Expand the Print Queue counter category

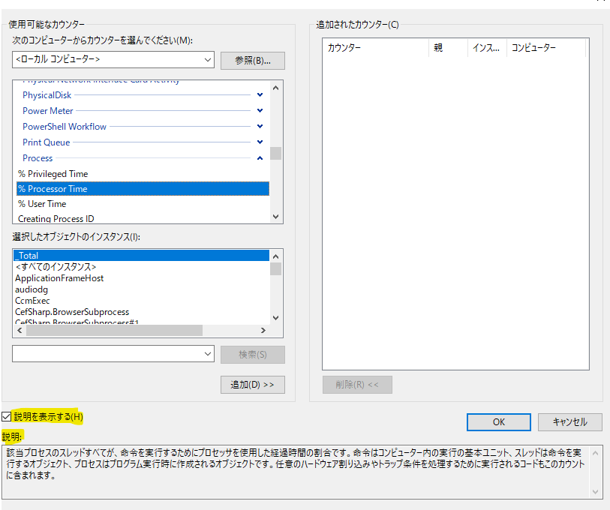click(259, 142)
